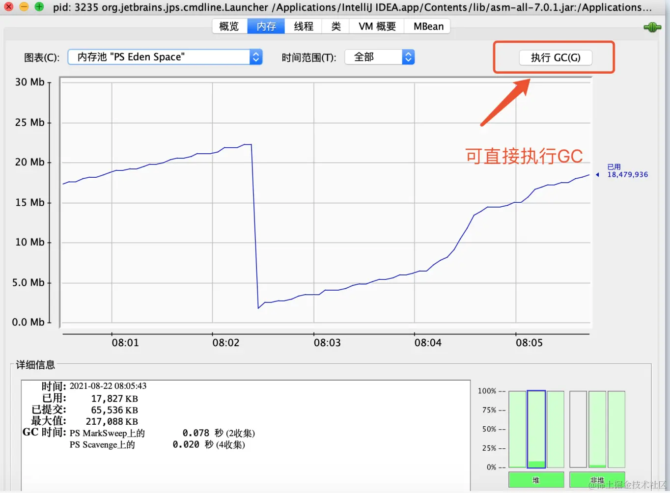The image size is (670, 493).
Task: Expand the 时间范围 dropdown set to 全部
Action: [380, 57]
